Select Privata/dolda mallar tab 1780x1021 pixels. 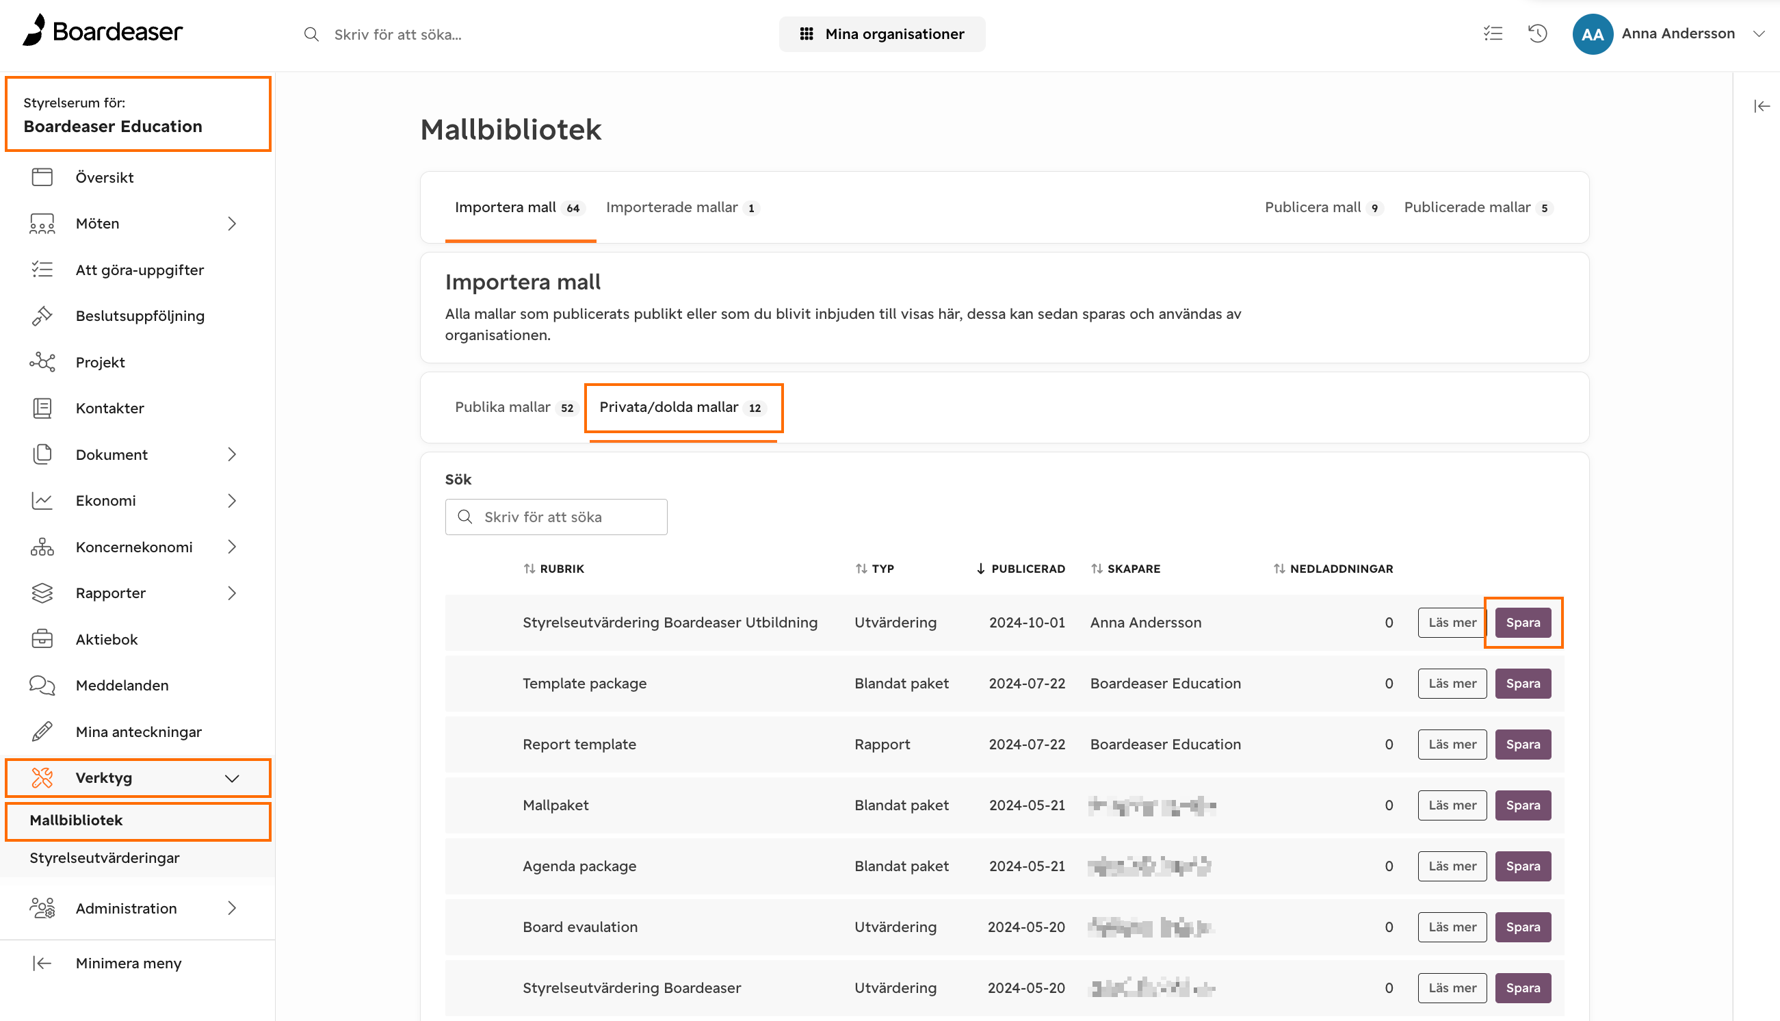(683, 407)
